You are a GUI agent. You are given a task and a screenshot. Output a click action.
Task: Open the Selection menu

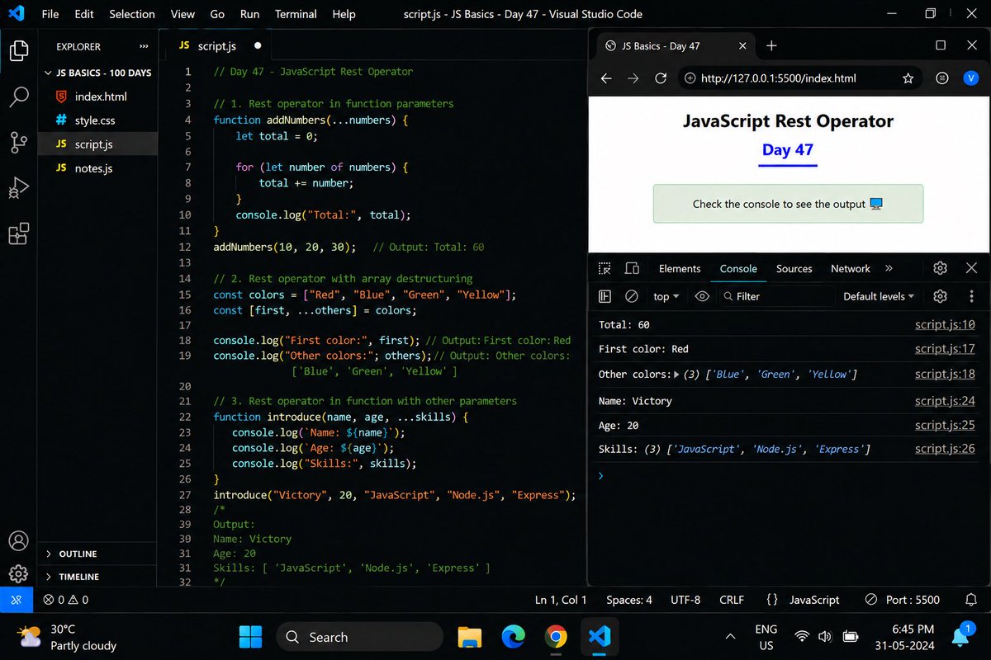point(132,14)
